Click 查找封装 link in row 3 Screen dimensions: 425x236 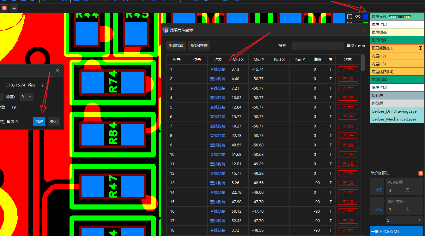point(218,88)
